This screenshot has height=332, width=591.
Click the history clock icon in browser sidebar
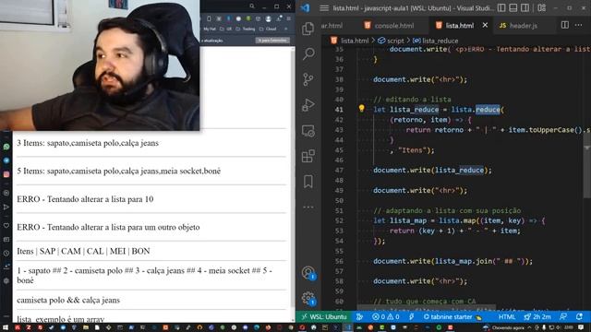click(6, 254)
